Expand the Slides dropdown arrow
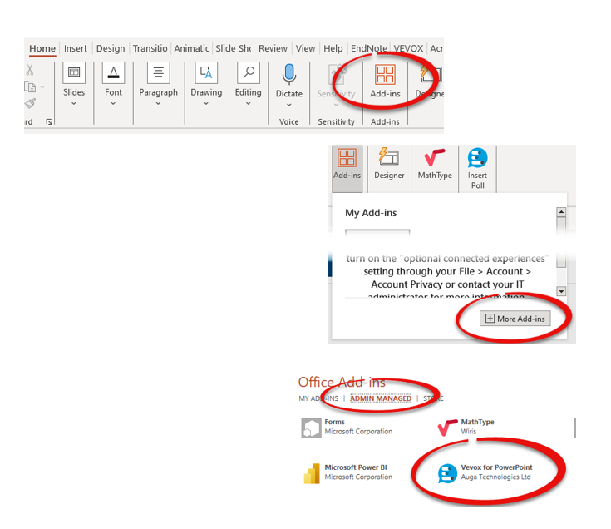This screenshot has width=611, height=529. 74,104
